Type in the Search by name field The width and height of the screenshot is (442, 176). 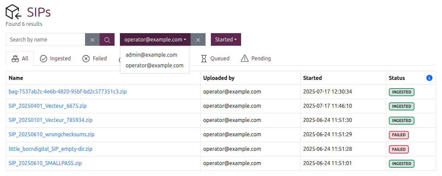(x=45, y=39)
